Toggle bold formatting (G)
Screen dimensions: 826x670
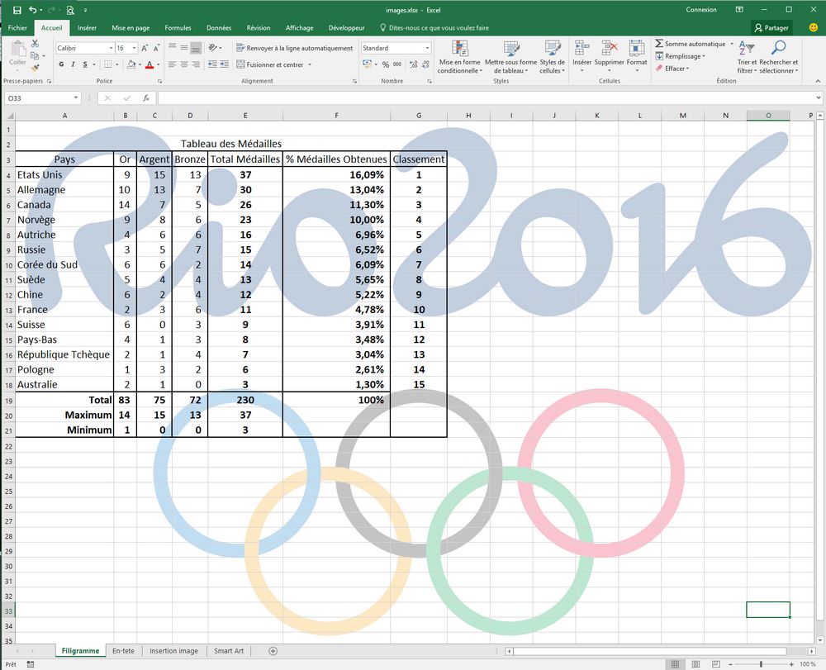tap(62, 64)
